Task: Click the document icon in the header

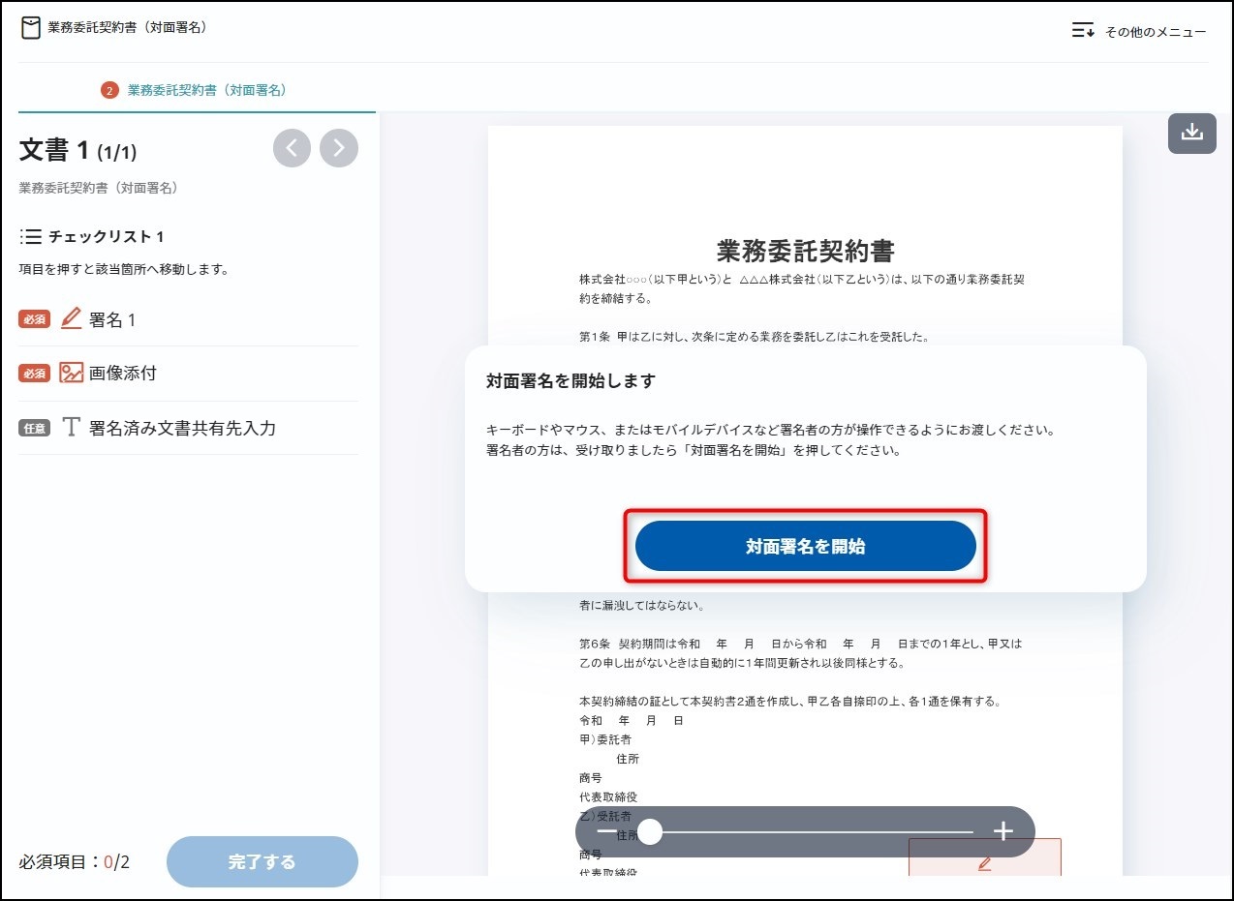Action: tap(31, 28)
